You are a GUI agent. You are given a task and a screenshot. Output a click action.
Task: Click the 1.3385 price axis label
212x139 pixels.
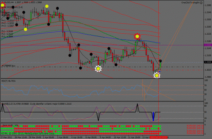click(208, 5)
